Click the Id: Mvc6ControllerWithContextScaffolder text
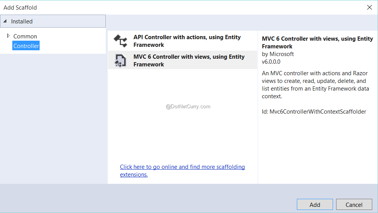 click(x=314, y=112)
